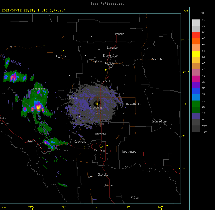Click the Ponoka city label

click(120, 34)
